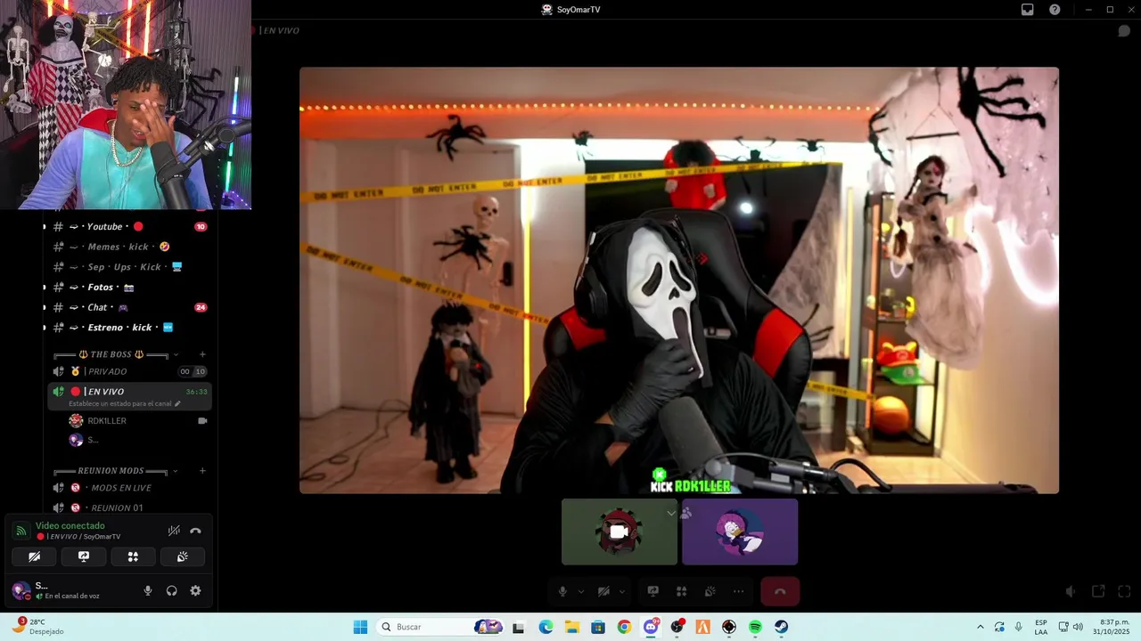Add a channel to REUNION MODS category
This screenshot has height=641, width=1141.
(x=202, y=471)
